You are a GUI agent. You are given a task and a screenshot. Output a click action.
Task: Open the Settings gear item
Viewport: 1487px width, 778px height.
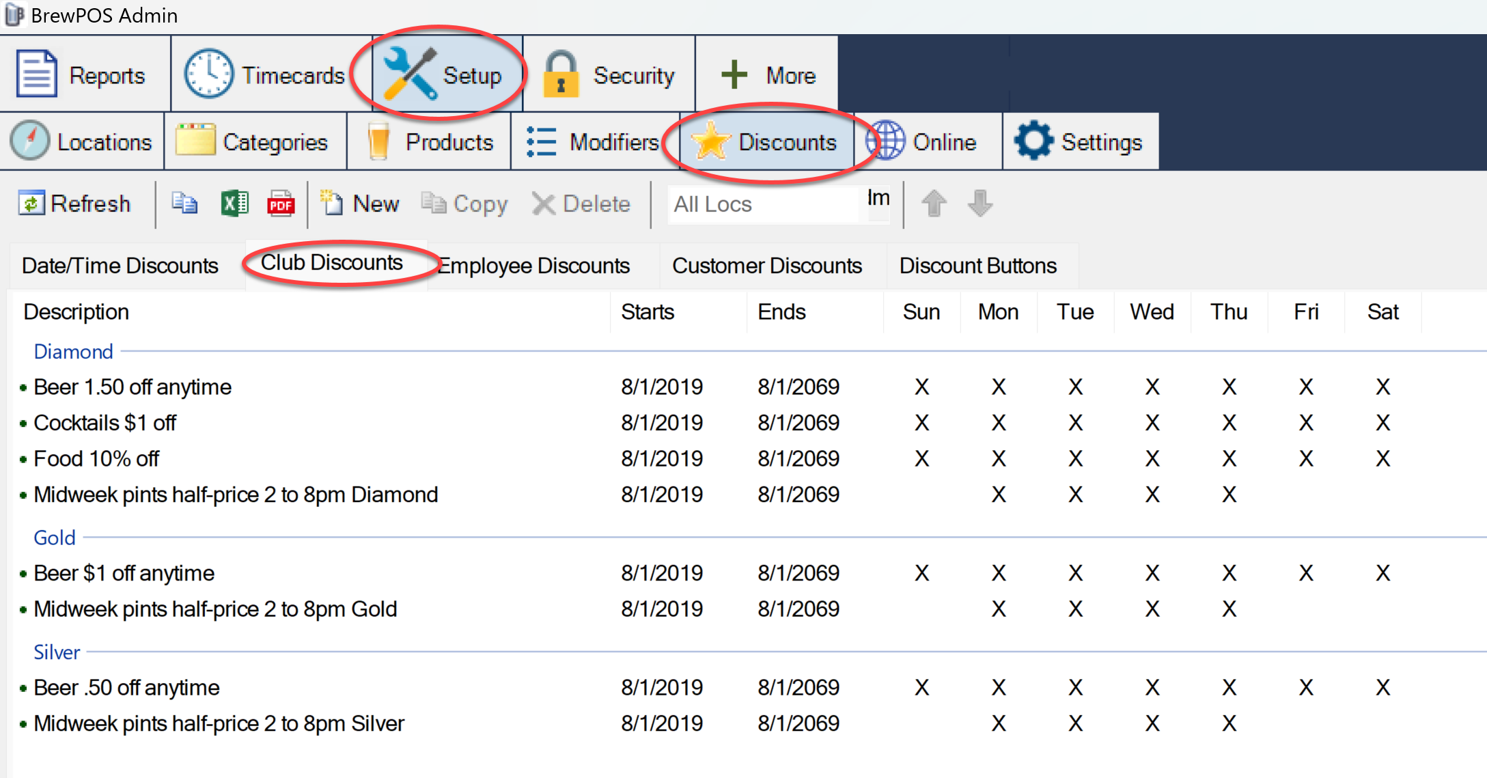click(x=1081, y=142)
